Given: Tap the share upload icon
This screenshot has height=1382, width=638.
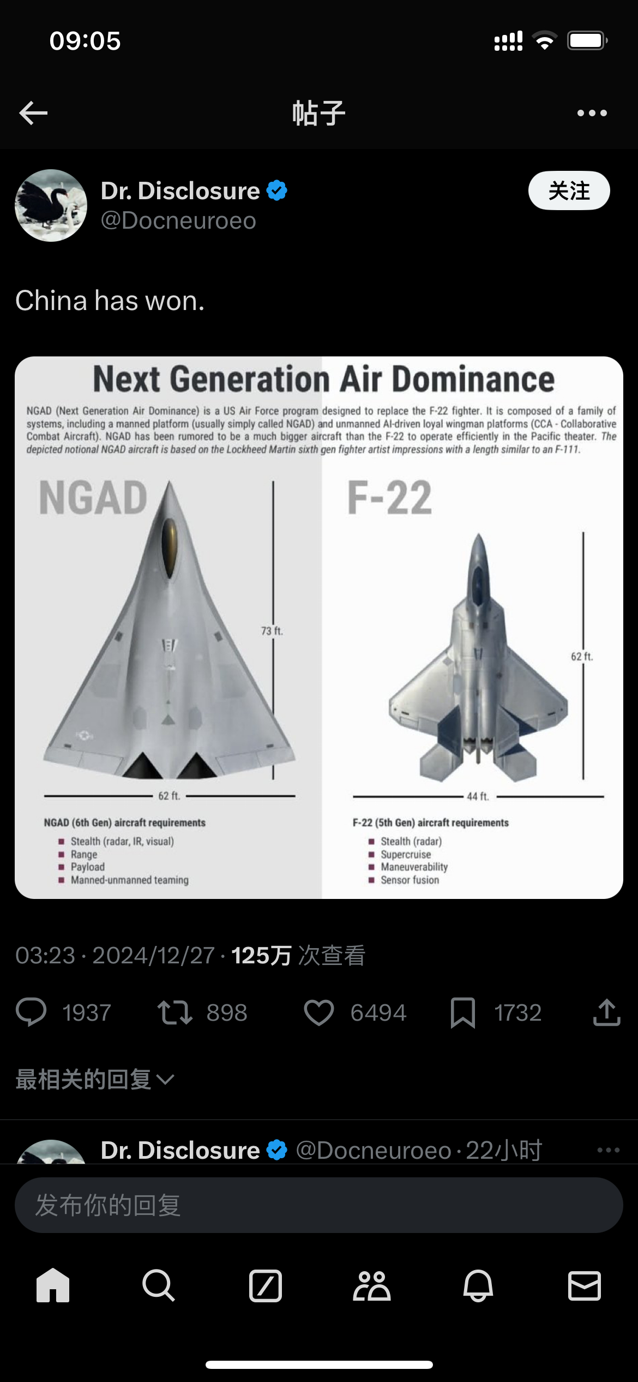Looking at the screenshot, I should 606,1012.
